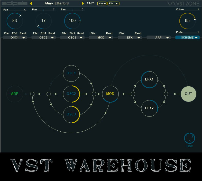Image resolution: width=202 pixels, height=181 pixels.
Task: Click the Porta value slider
Action: [188, 32]
